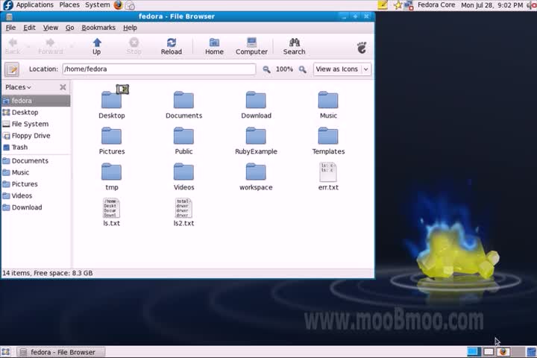This screenshot has width=537, height=358.
Task: Open the Places menu in top panel
Action: 69,4
